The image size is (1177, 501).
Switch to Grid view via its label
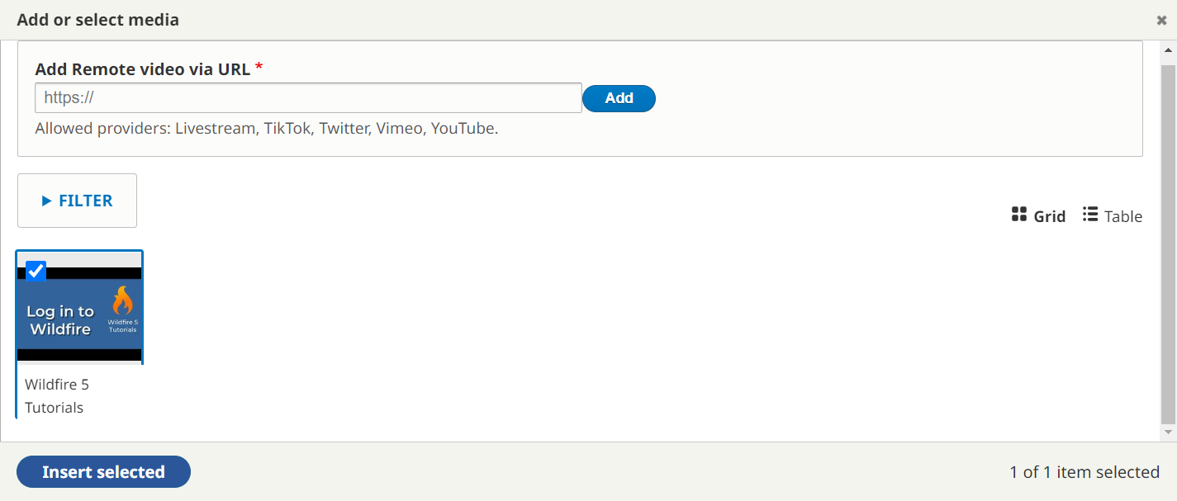tap(1049, 216)
